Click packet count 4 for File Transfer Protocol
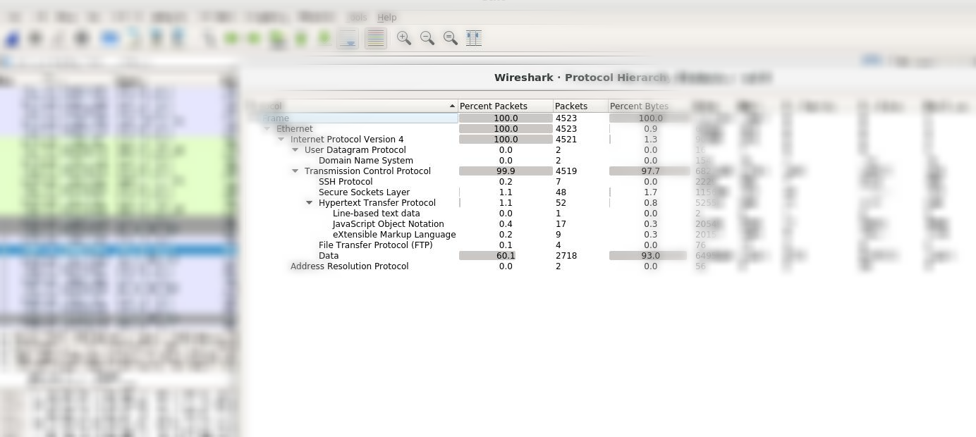Image resolution: width=976 pixels, height=437 pixels. [559, 245]
